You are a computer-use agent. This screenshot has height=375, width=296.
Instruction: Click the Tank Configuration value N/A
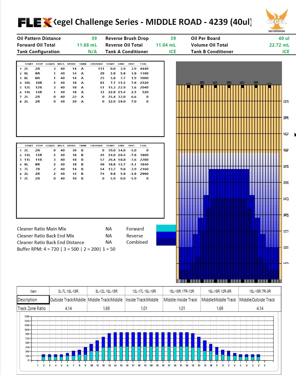(x=92, y=52)
